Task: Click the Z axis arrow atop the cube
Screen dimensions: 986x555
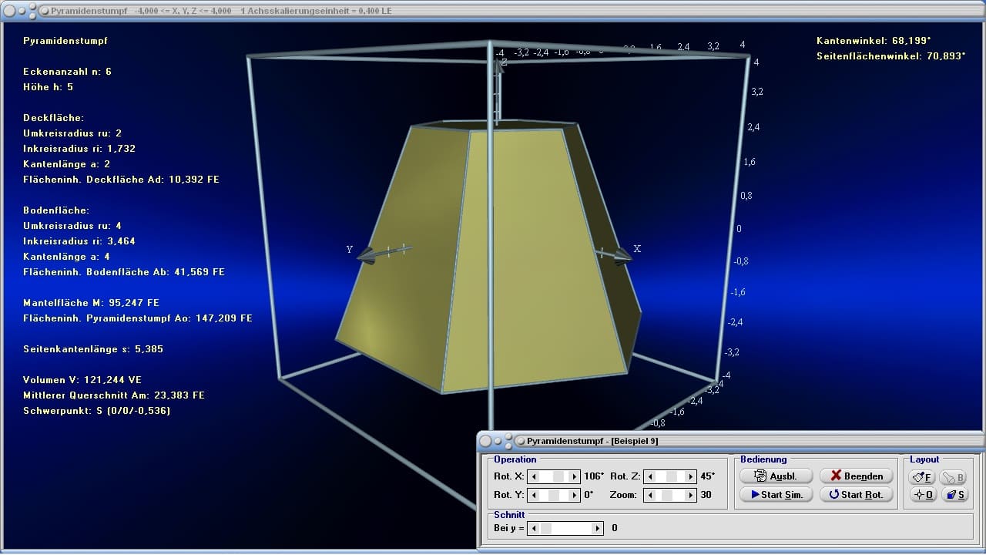Action: pyautogui.click(x=498, y=66)
